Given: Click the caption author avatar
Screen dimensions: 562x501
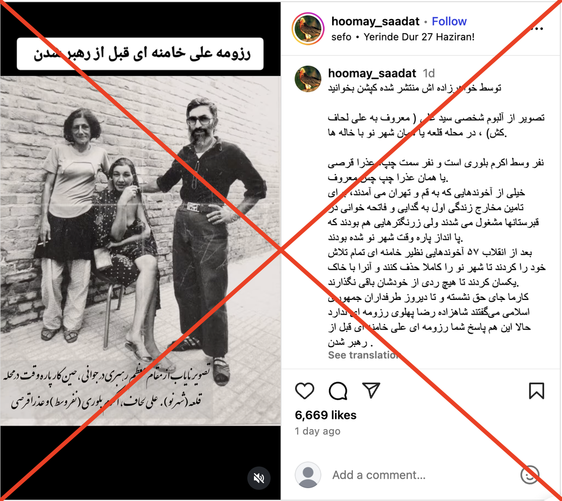Looking at the screenshot, I should (308, 79).
